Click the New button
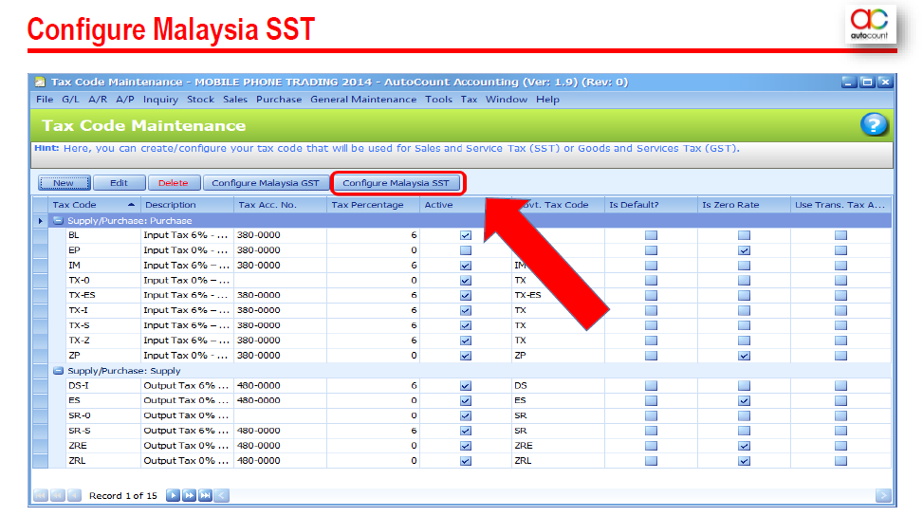This screenshot has width=923, height=516. (x=65, y=183)
